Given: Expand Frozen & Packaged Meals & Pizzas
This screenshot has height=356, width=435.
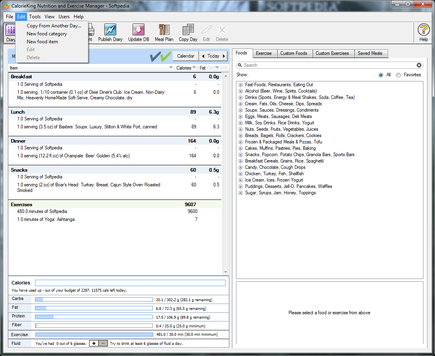Looking at the screenshot, I should click(240, 142).
